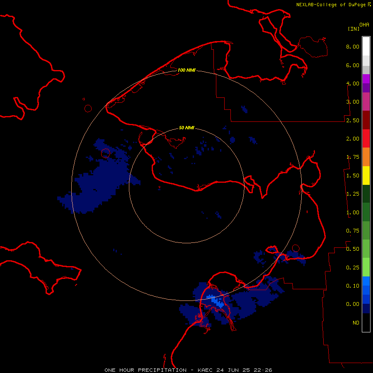Select the orange swatch beside 1.75

(x=366, y=157)
